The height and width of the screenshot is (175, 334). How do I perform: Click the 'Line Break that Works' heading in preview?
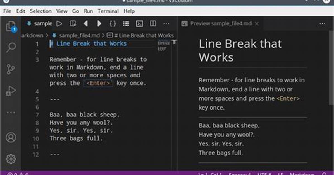(240, 51)
